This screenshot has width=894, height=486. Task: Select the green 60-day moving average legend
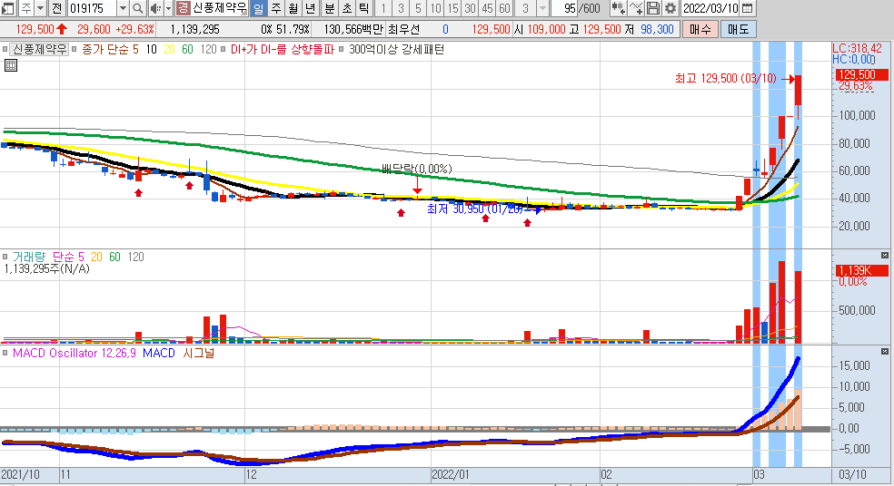pos(187,50)
